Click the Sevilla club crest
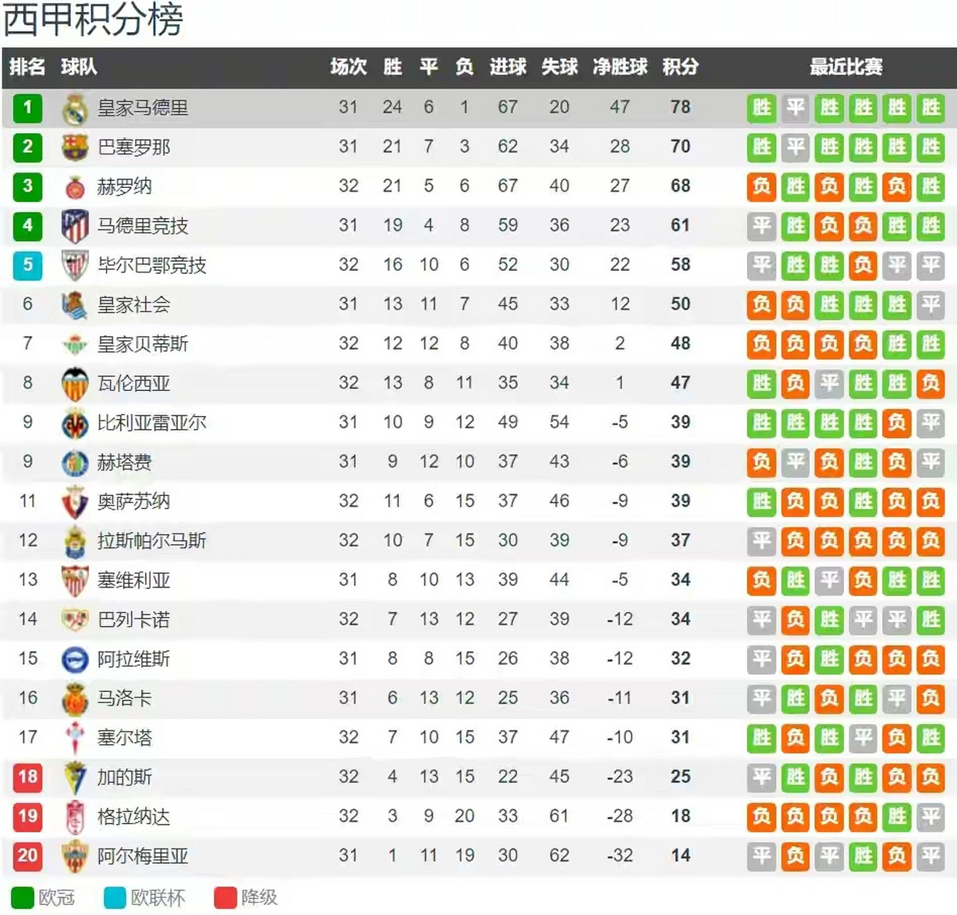The image size is (957, 915). coord(74,580)
